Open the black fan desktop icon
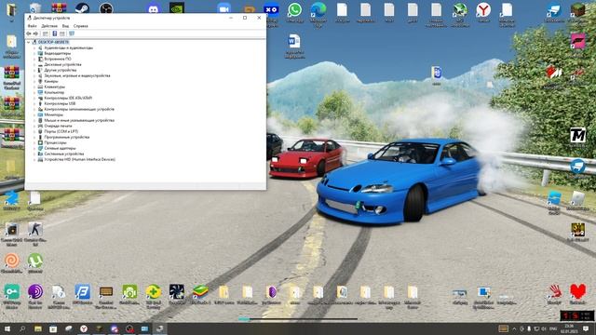This screenshot has width=596, height=335. point(177,291)
